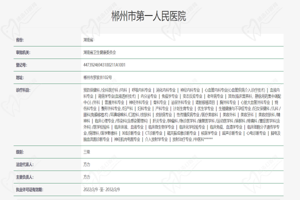Click the hospital title 郴州市第一人民医院
Screen dimensions: 300x200
coord(148,16)
